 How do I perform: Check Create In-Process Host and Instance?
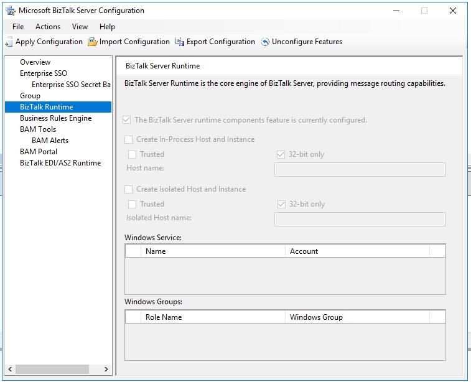tap(129, 139)
